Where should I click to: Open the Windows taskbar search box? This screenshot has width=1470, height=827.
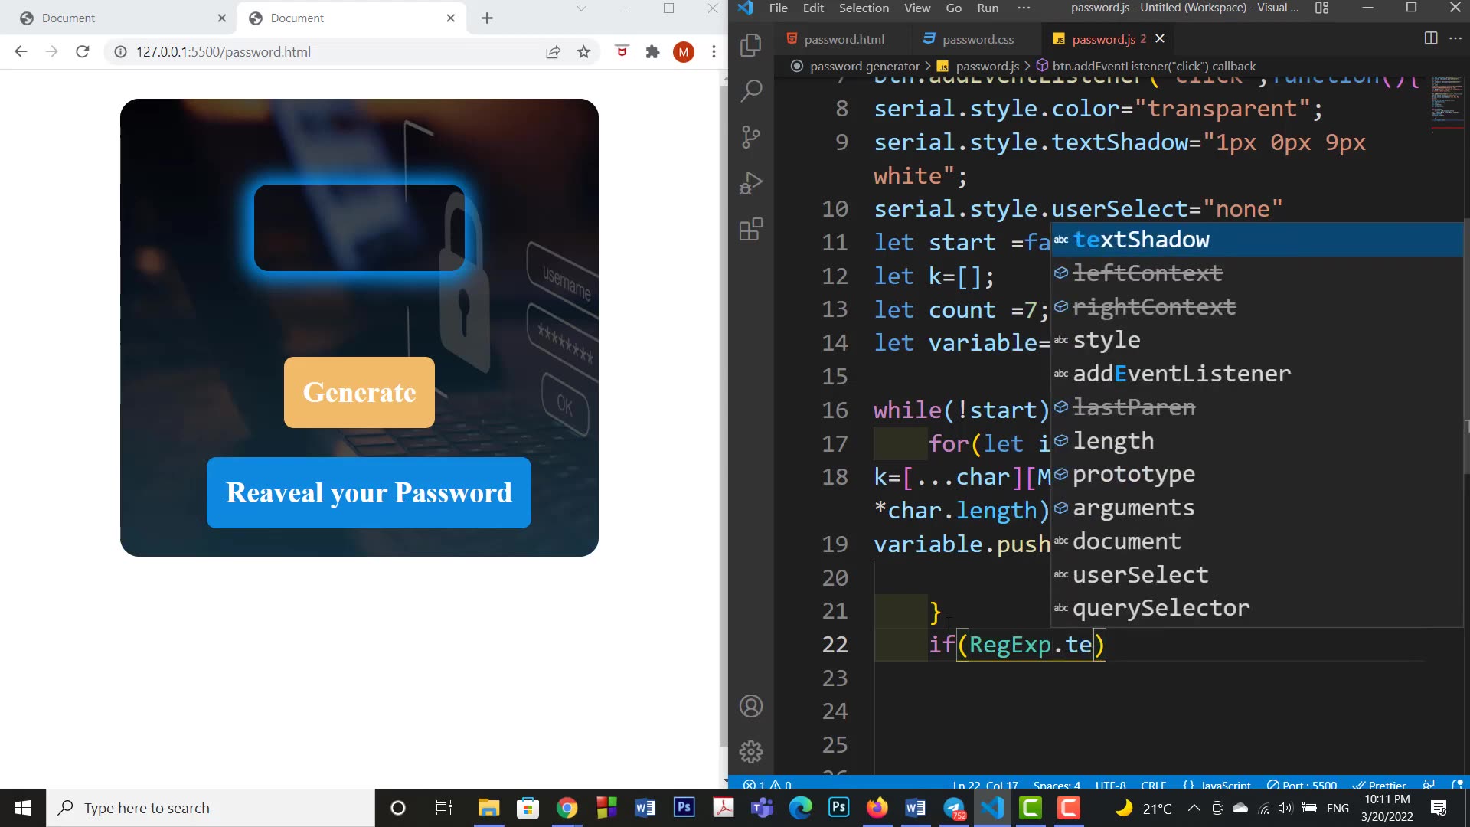pos(211,808)
